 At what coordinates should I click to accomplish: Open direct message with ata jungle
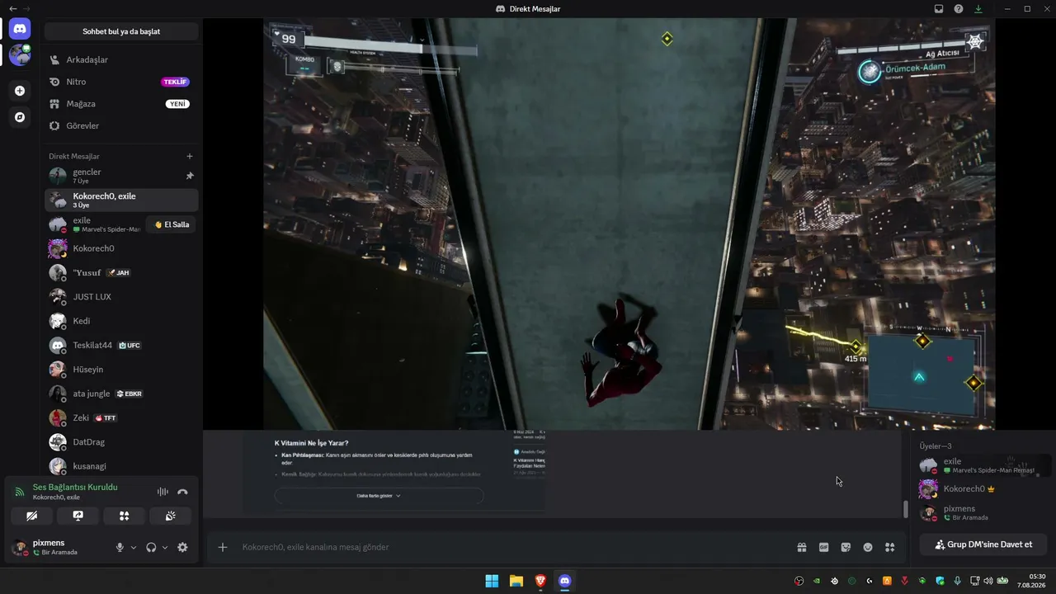point(121,394)
